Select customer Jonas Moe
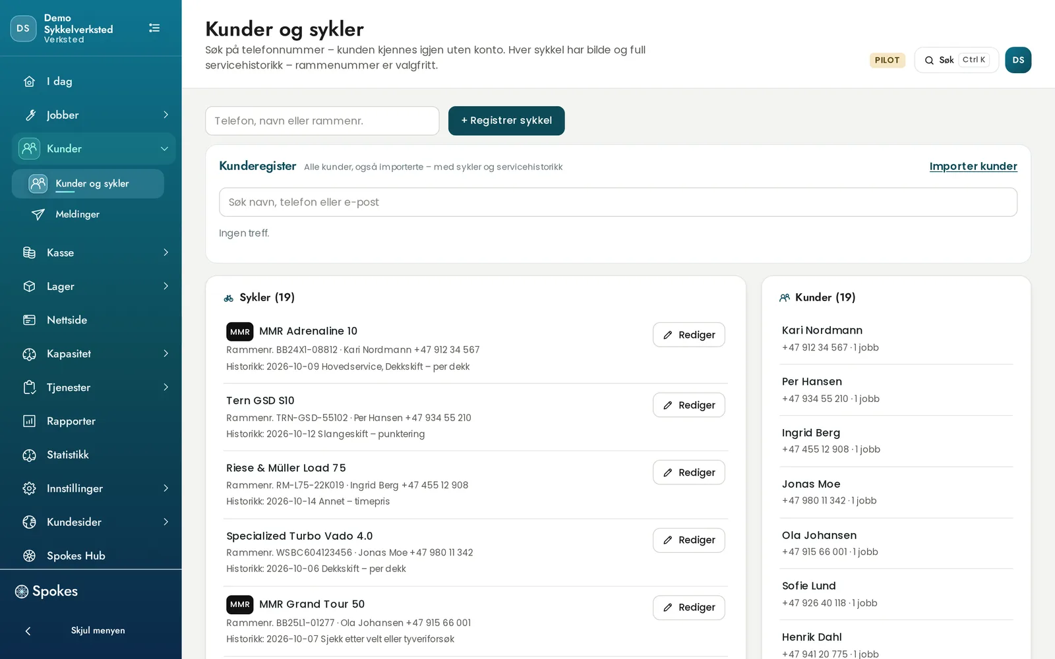Screen dimensions: 1055x659 click(x=896, y=492)
